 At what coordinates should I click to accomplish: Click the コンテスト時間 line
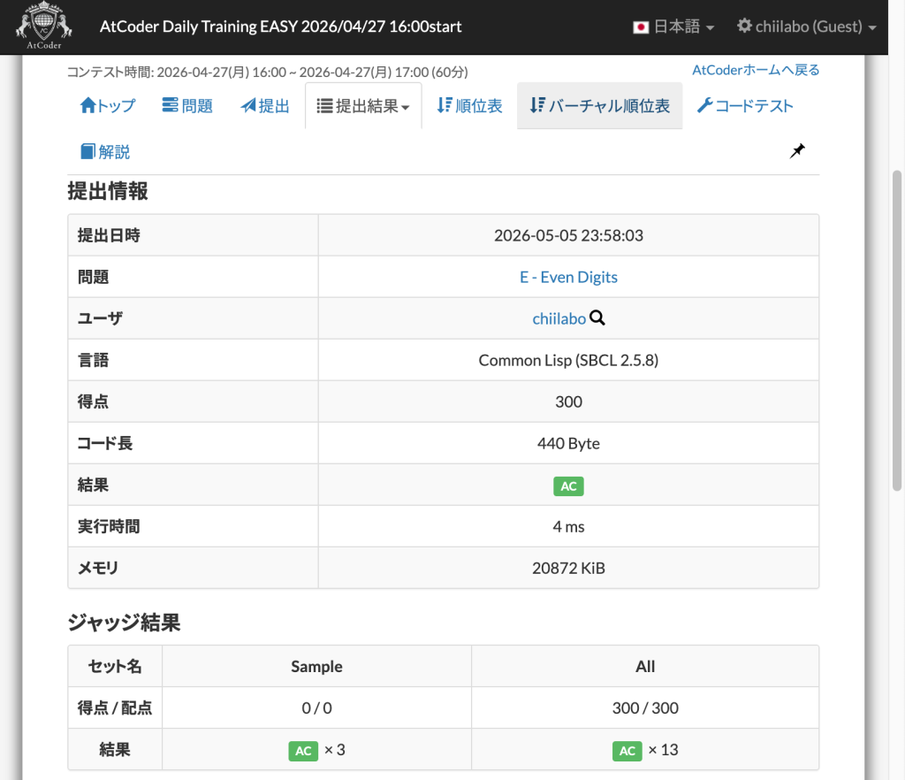click(x=268, y=73)
